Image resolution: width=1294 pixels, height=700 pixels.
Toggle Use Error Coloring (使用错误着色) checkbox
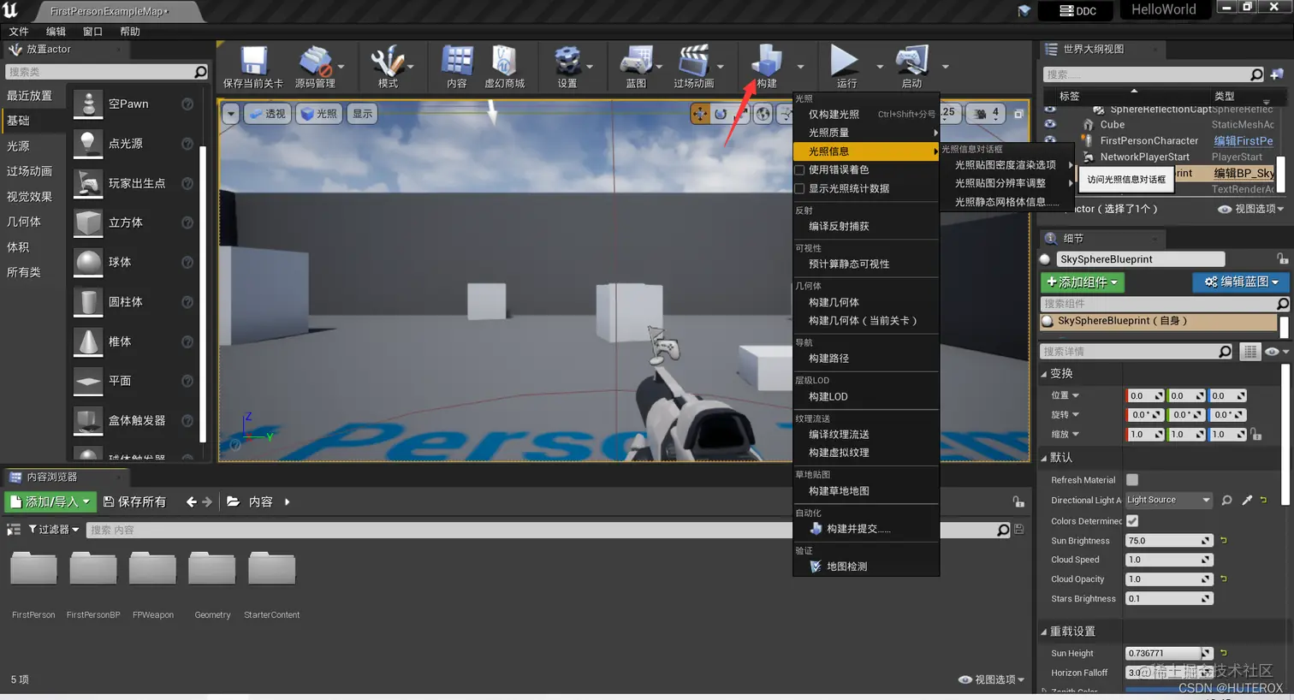[799, 169]
